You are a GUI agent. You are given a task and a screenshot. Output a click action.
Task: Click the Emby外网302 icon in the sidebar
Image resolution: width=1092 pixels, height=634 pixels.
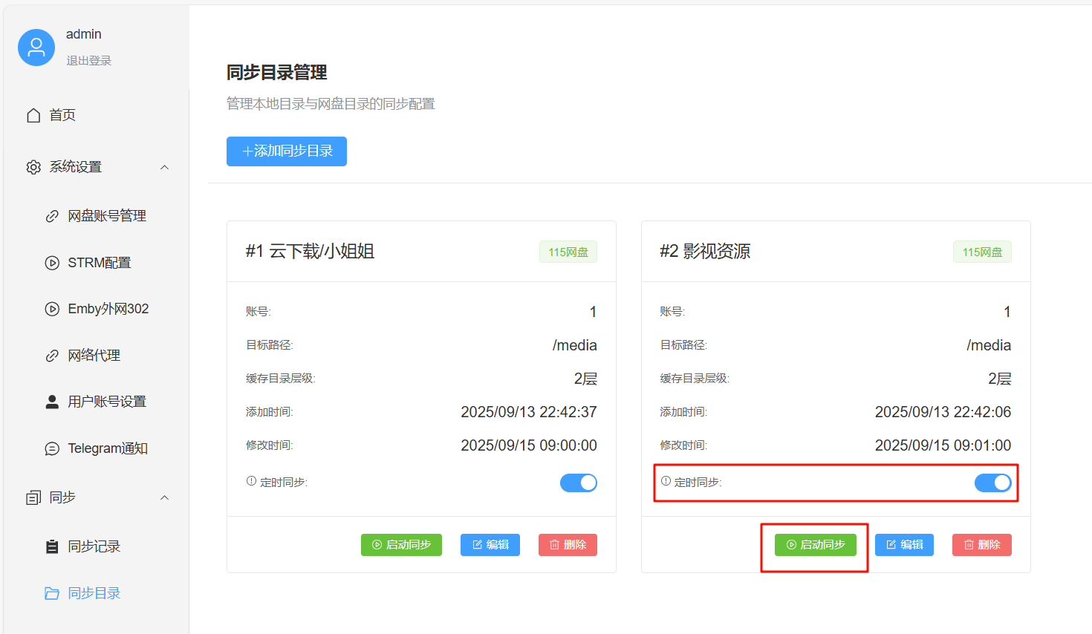(x=51, y=308)
